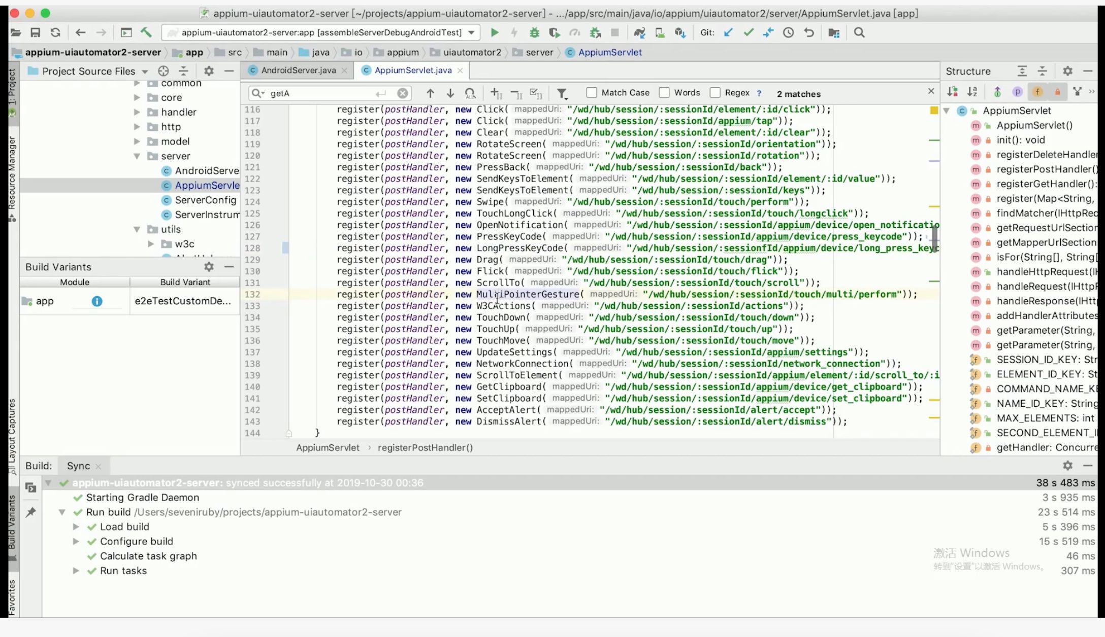Open the Layout Captures side tab
The width and height of the screenshot is (1105, 637).
12,437
